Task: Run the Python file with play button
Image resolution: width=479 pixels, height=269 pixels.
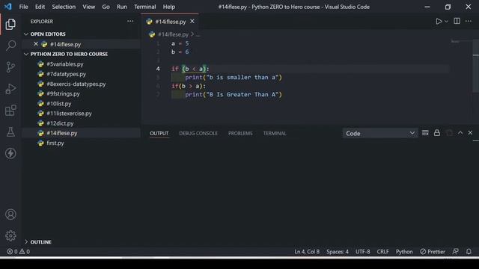Action: [x=439, y=22]
